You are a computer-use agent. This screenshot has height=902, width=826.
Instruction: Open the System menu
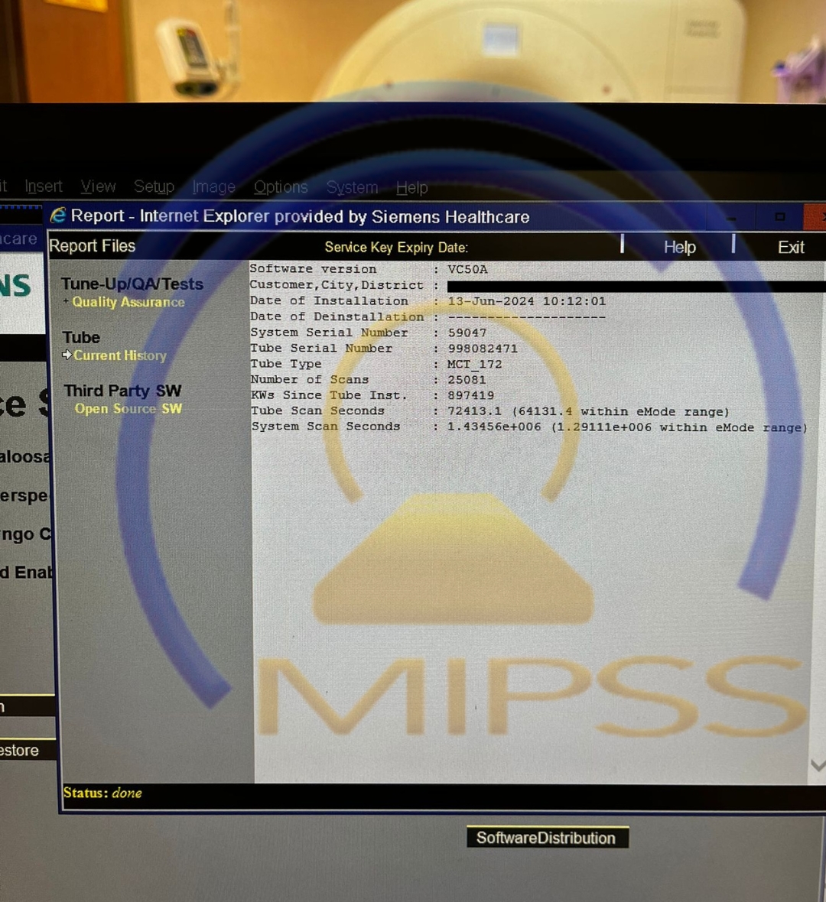coord(352,187)
